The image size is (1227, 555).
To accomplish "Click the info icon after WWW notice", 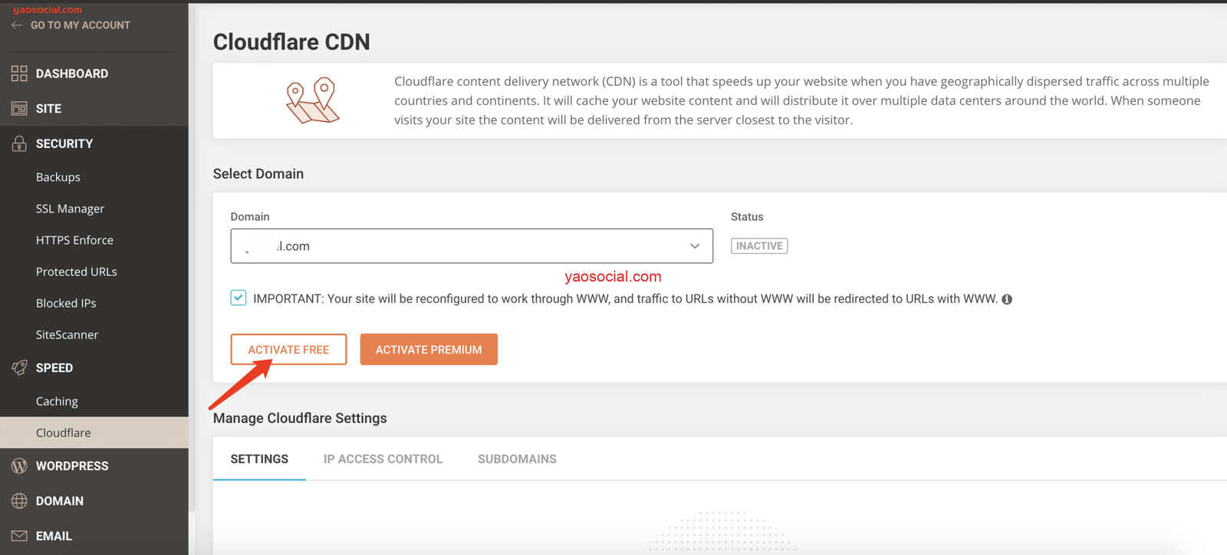I will 1007,300.
